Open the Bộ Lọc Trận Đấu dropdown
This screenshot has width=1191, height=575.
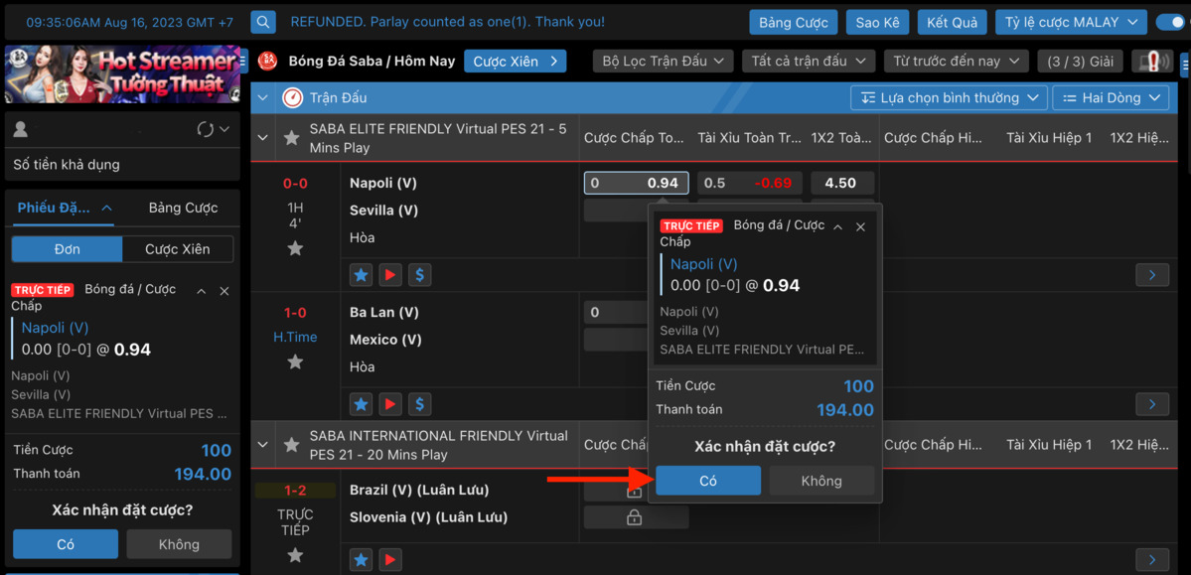point(663,62)
